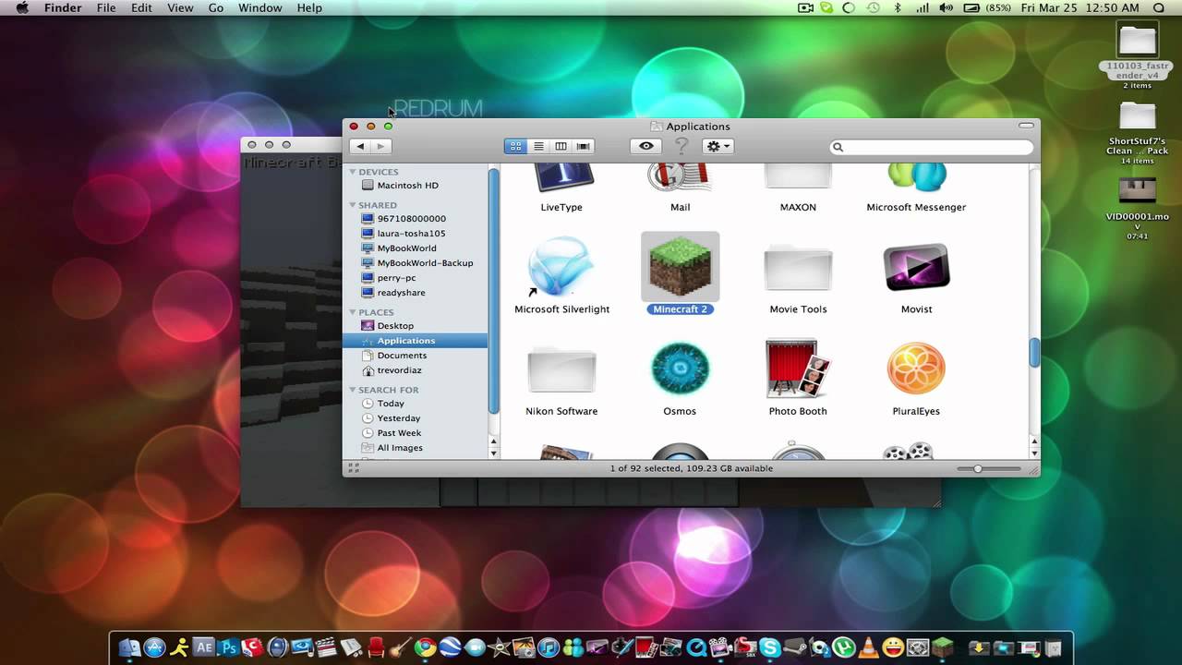This screenshot has height=665, width=1182.
Task: Go back with the Finder back arrow
Action: click(x=360, y=146)
